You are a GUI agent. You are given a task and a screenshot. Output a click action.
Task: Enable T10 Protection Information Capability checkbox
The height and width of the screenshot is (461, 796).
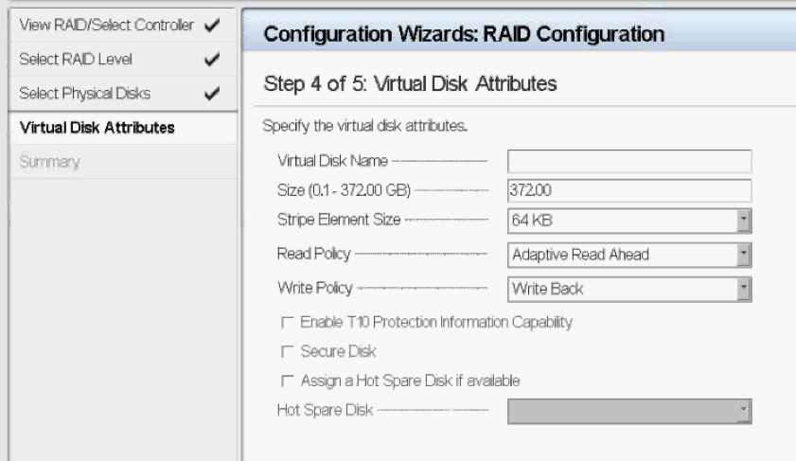click(x=287, y=323)
